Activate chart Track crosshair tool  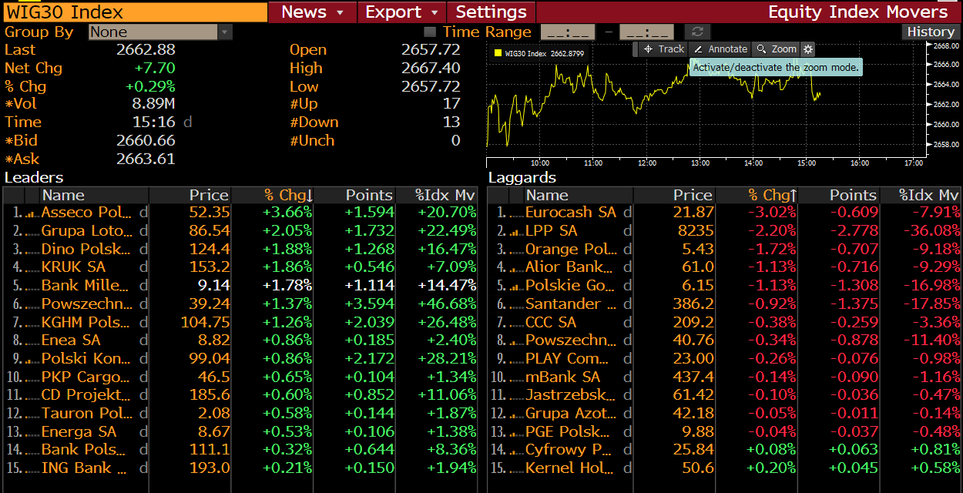pos(663,49)
